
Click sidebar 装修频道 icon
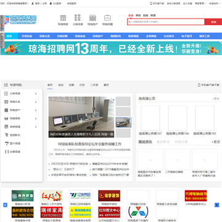[x=6, y=126]
